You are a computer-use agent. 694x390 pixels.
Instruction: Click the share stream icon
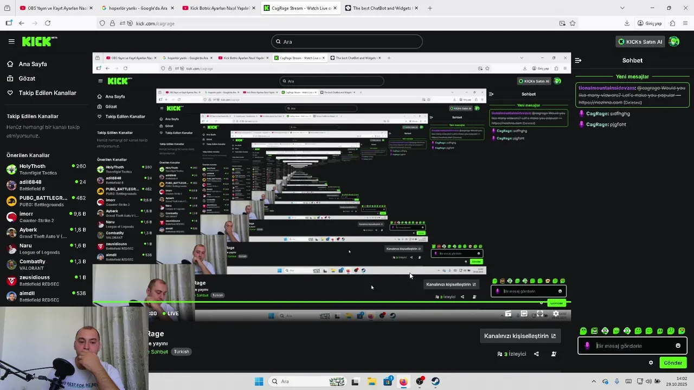click(x=536, y=354)
